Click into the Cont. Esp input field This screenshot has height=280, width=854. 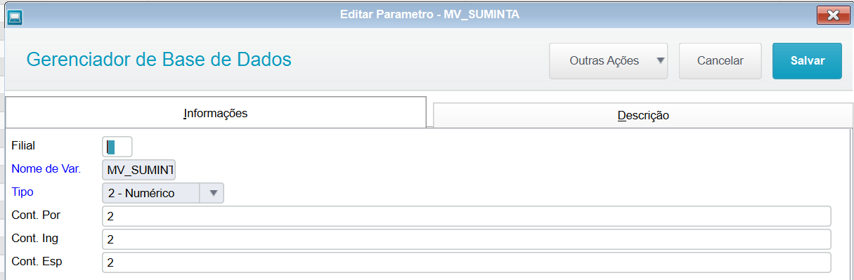tap(466, 262)
